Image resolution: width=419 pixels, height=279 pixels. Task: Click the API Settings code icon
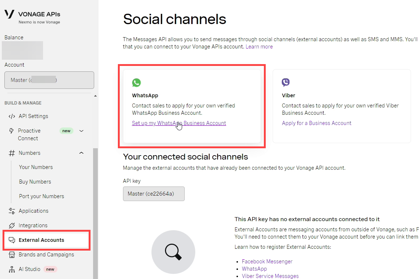tap(12, 116)
